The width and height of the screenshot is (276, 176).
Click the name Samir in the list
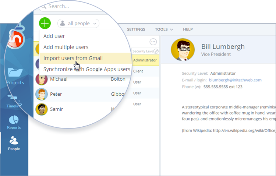coord(57,109)
